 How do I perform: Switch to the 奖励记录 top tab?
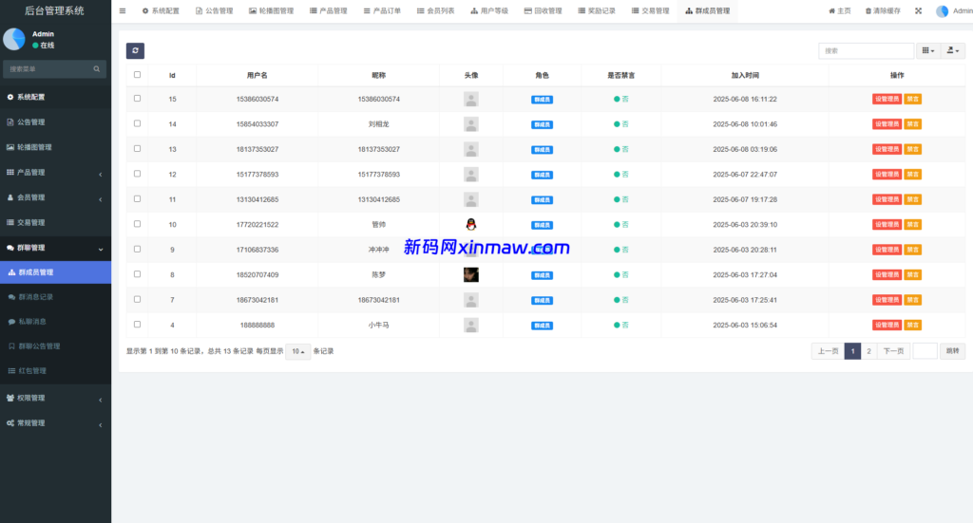[x=597, y=11]
